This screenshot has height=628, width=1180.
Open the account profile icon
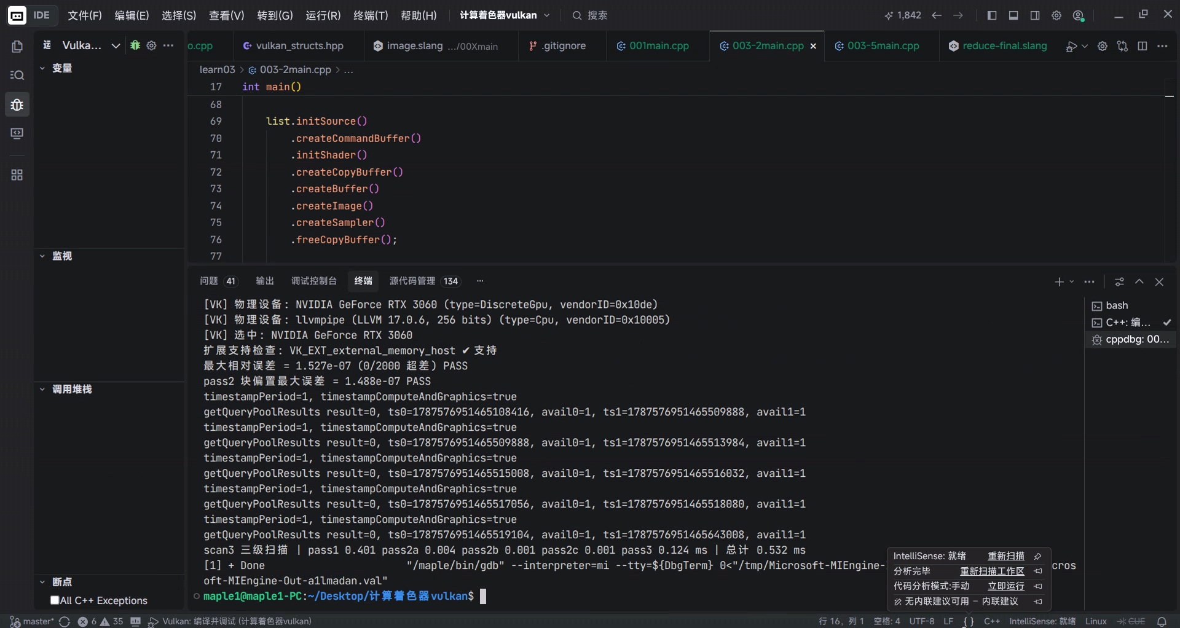click(x=1079, y=15)
